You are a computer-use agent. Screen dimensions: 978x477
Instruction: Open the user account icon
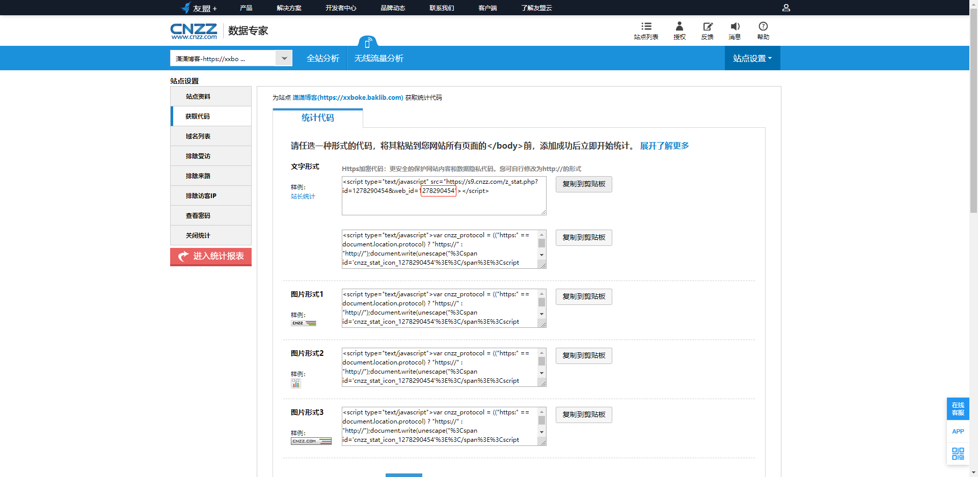(x=786, y=8)
